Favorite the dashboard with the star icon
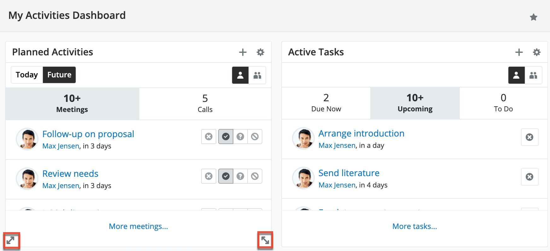 (533, 17)
